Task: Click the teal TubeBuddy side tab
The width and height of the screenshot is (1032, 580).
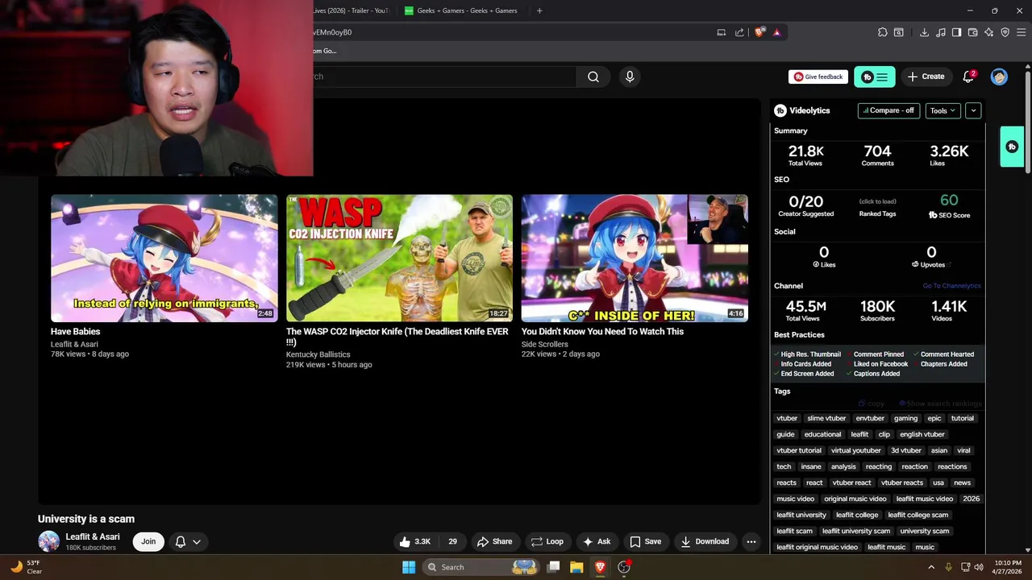Action: point(1012,147)
